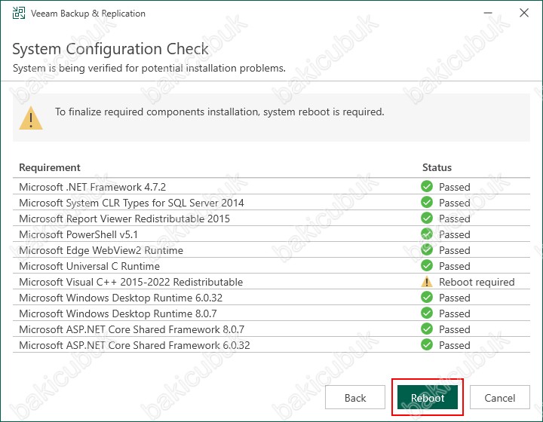This screenshot has width=543, height=422.
Task: Click the Veeam Backup & Replication title text
Action: click(88, 14)
